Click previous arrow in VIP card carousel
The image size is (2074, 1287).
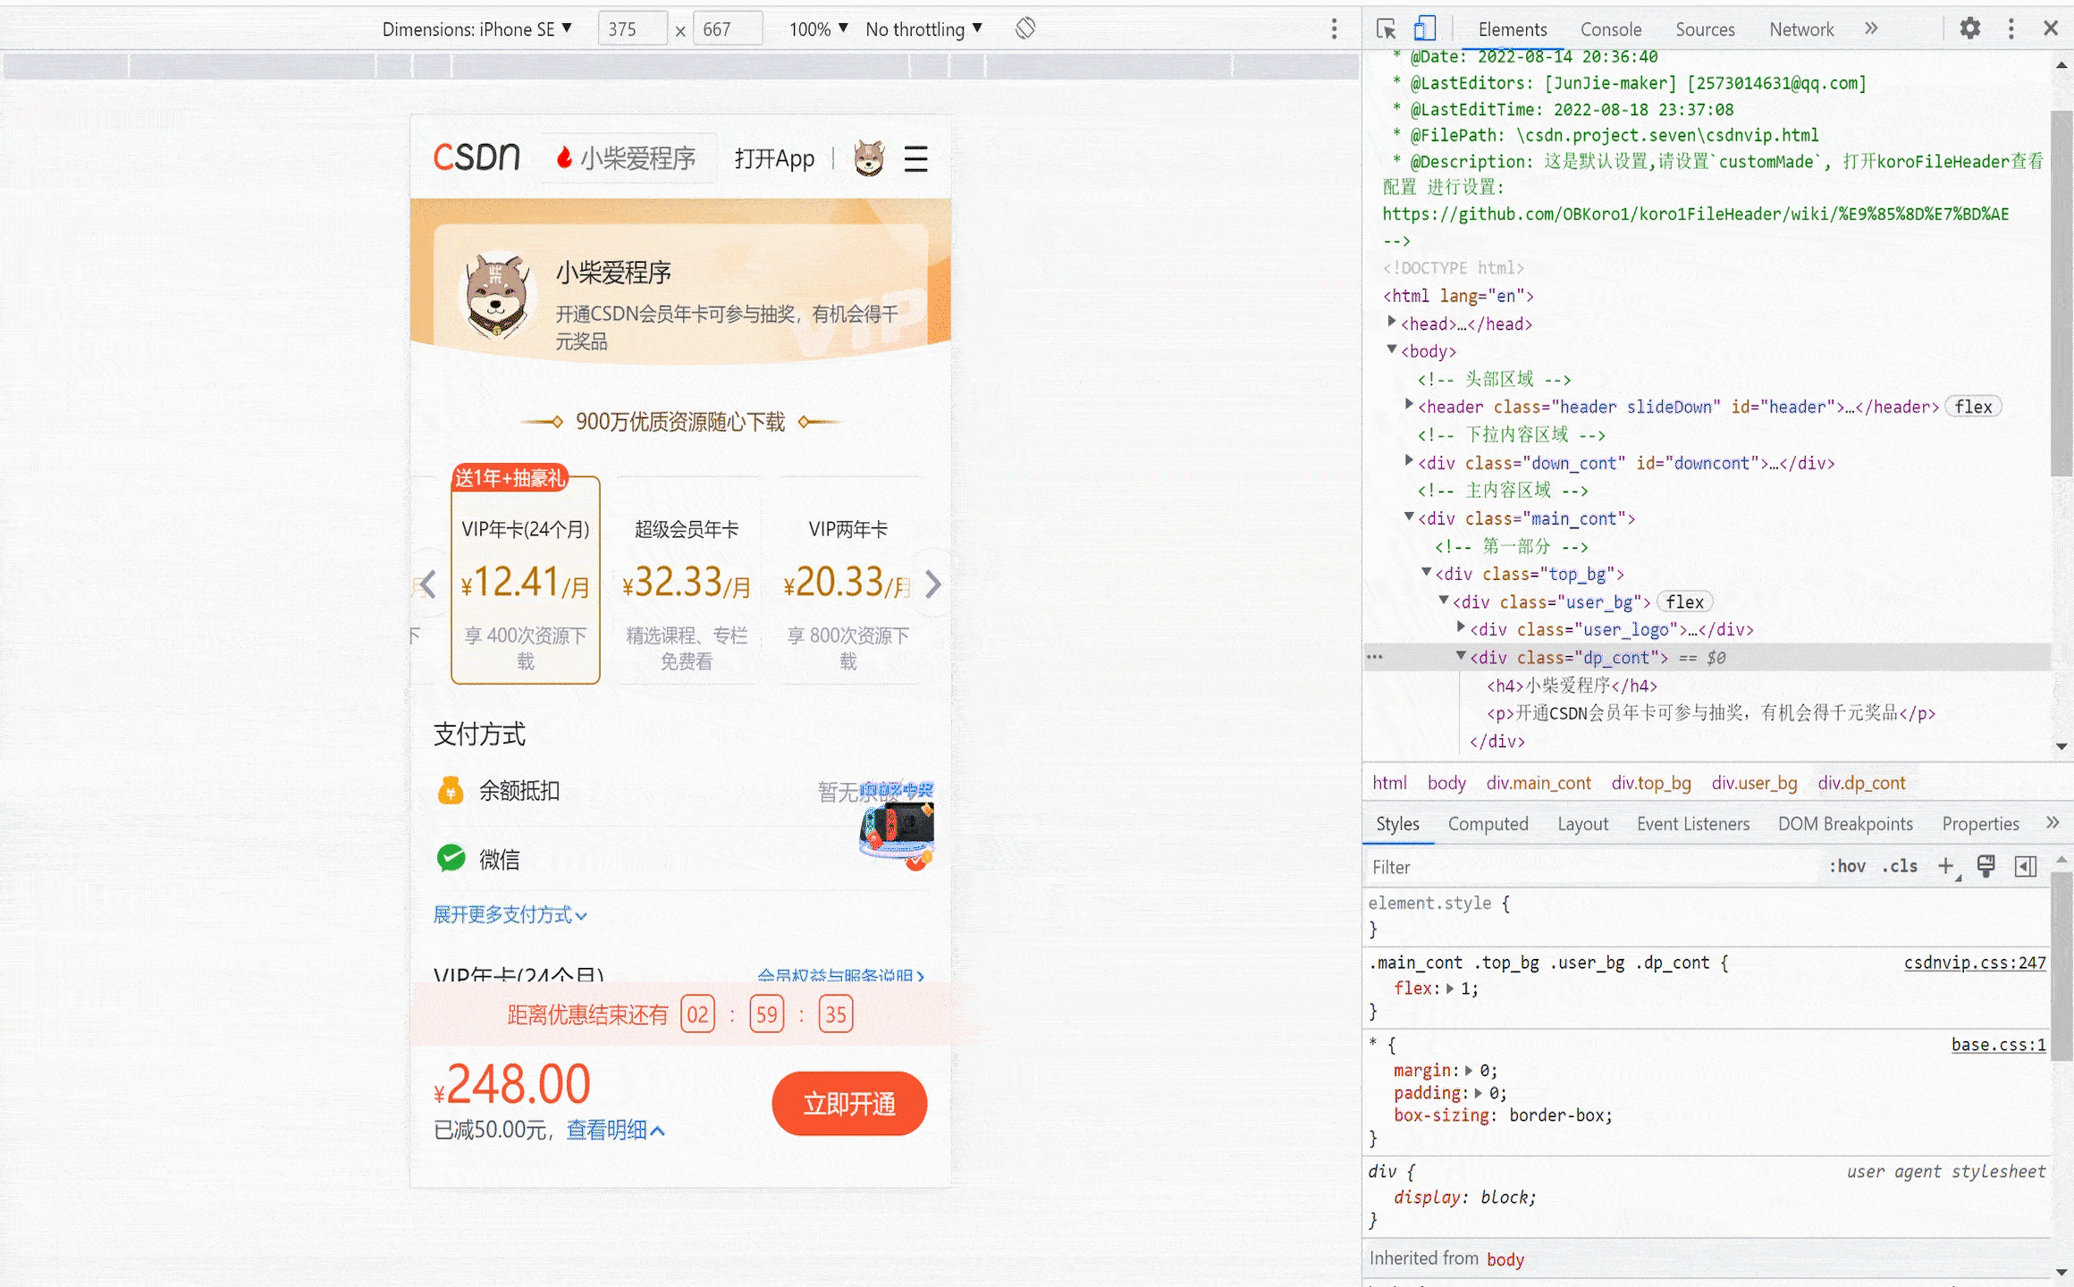coord(427,585)
